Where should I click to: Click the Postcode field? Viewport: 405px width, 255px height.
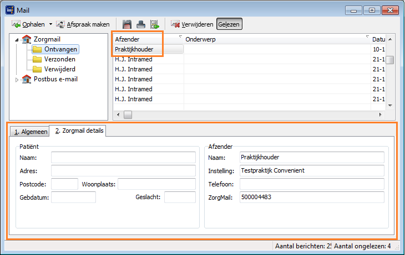64,184
